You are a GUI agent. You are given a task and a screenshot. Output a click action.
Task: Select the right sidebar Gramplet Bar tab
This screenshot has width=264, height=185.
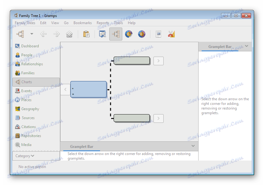click(x=220, y=47)
